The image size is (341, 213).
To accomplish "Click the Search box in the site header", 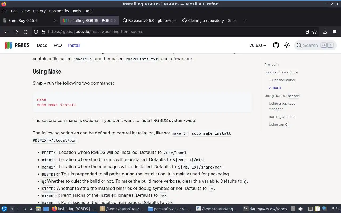I will pos(315,45).
